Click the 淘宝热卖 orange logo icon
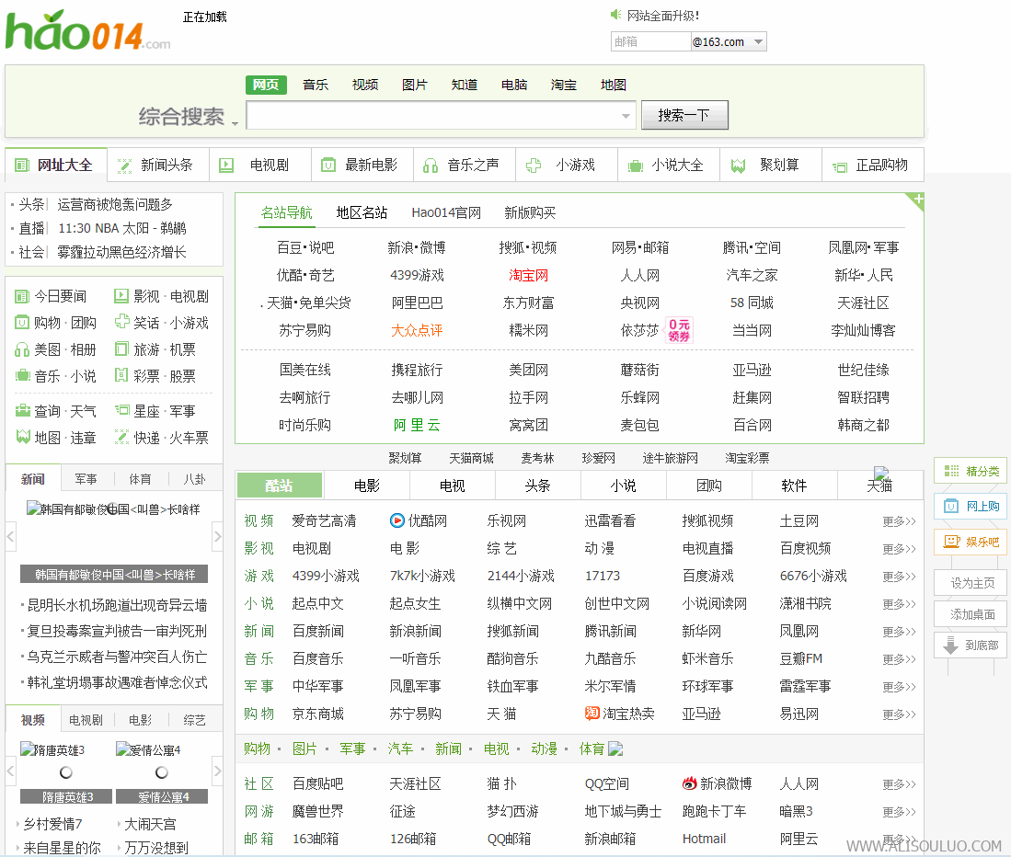Screen dimensions: 1011x857 592,713
